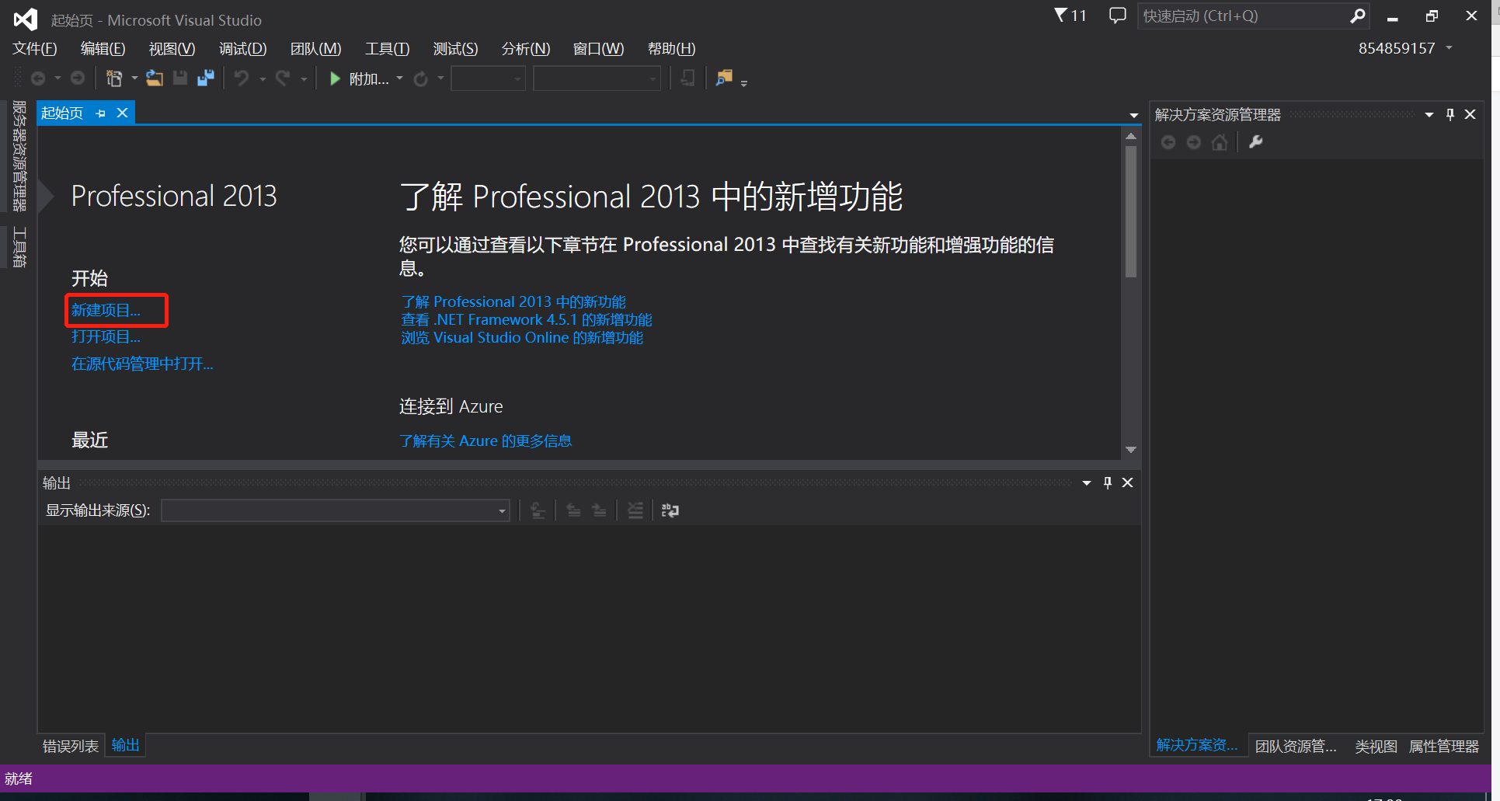Toggle the Output panel pin
This screenshot has height=801, width=1500.
pyautogui.click(x=1107, y=482)
